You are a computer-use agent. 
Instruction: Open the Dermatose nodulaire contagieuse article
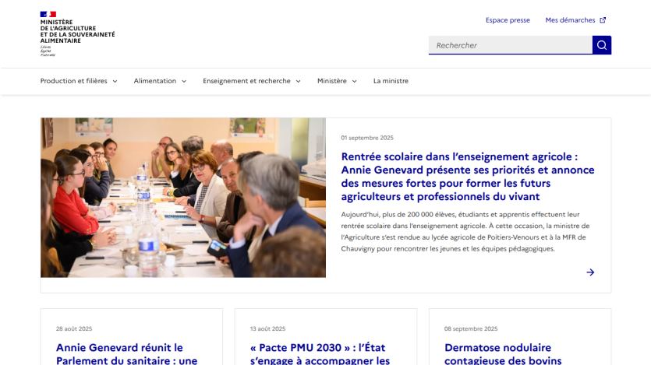[x=503, y=354]
